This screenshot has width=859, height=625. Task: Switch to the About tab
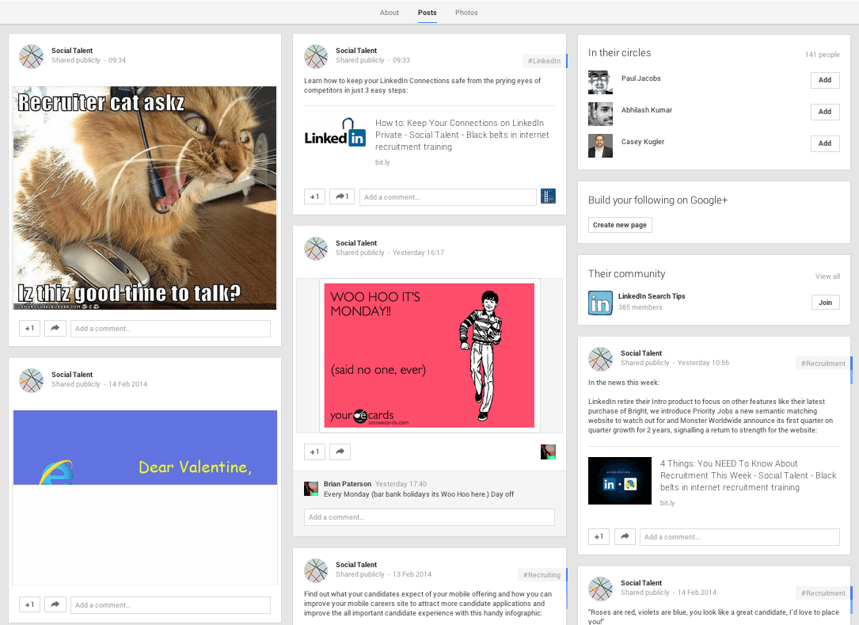tap(390, 13)
